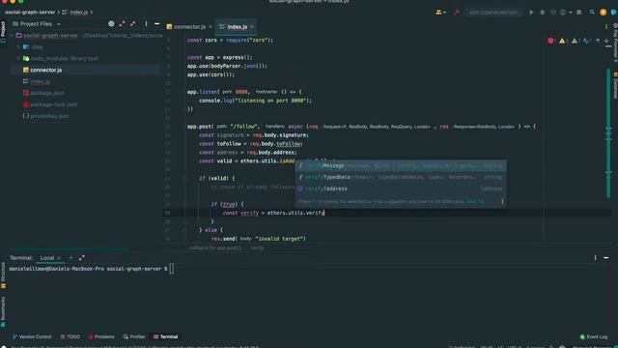Close the index.js editor tab

coord(252,27)
